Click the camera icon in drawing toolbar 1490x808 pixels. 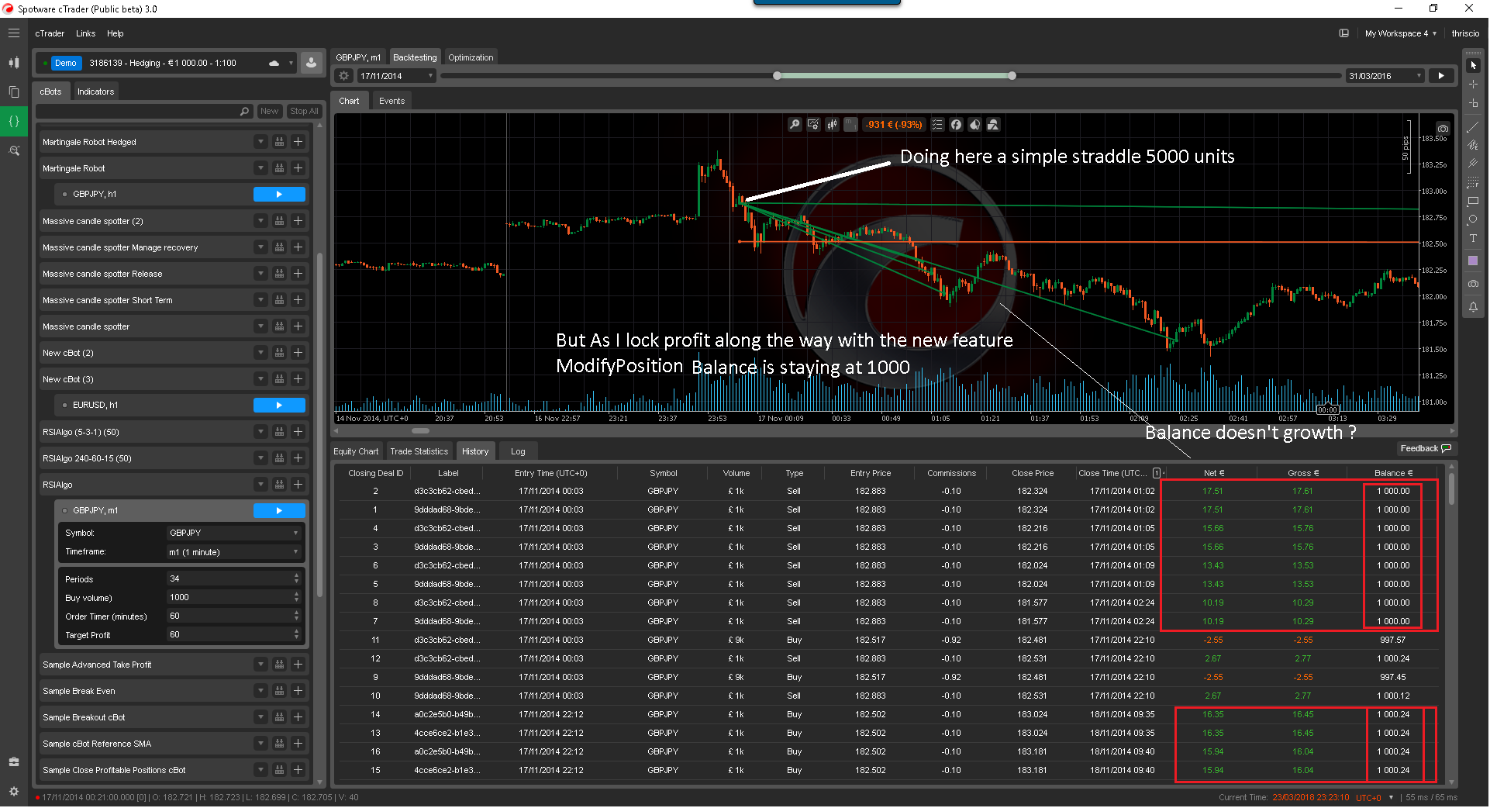(x=1473, y=285)
